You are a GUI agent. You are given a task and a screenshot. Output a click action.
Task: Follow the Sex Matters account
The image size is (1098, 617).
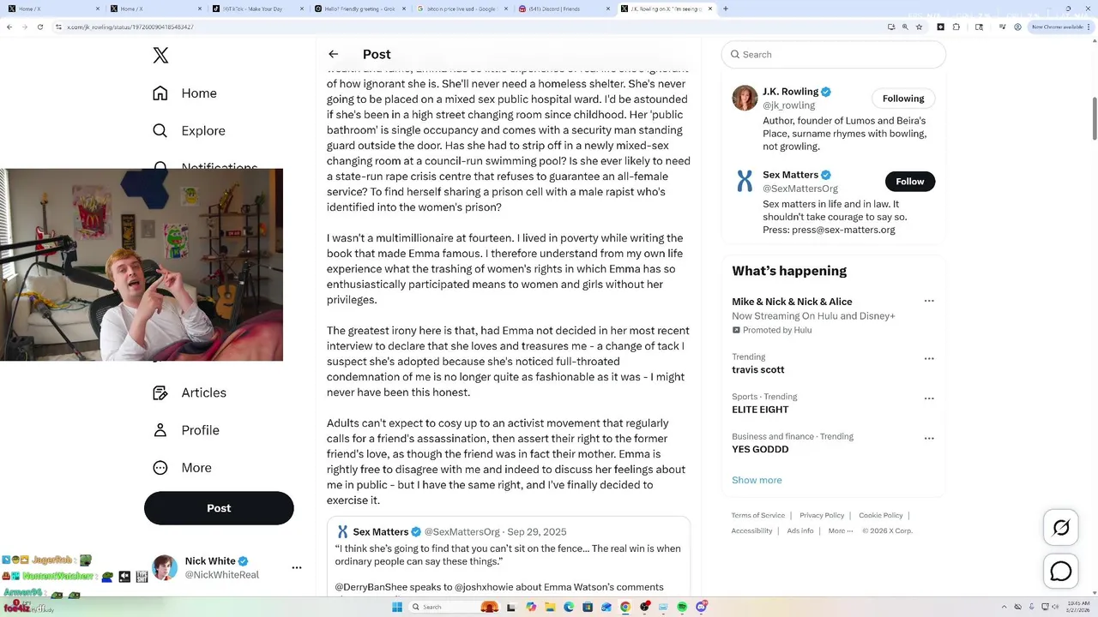click(910, 182)
